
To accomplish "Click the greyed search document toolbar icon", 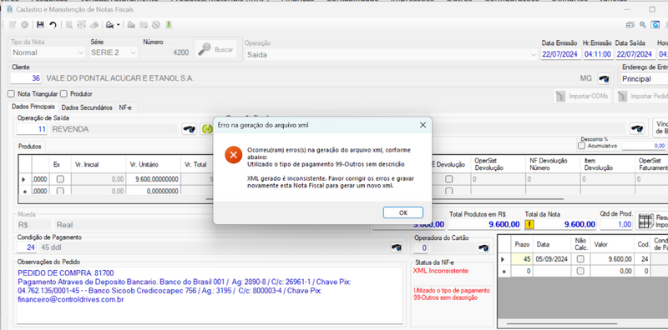I will (69, 25).
